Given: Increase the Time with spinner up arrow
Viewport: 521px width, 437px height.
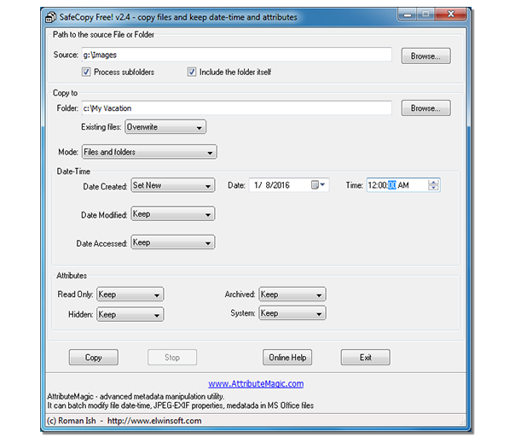Looking at the screenshot, I should pyautogui.click(x=433, y=183).
